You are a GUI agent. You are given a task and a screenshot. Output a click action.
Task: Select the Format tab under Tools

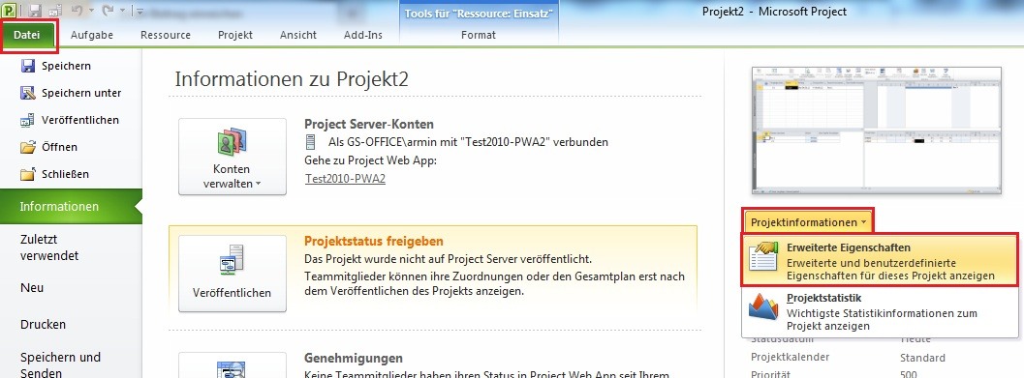(x=478, y=35)
